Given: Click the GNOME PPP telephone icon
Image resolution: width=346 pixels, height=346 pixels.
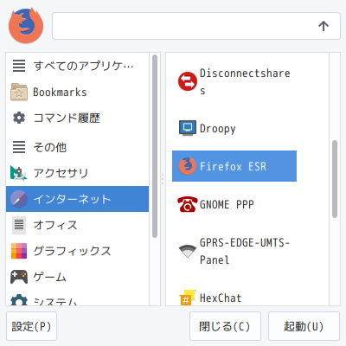Looking at the screenshot, I should pos(188,204).
